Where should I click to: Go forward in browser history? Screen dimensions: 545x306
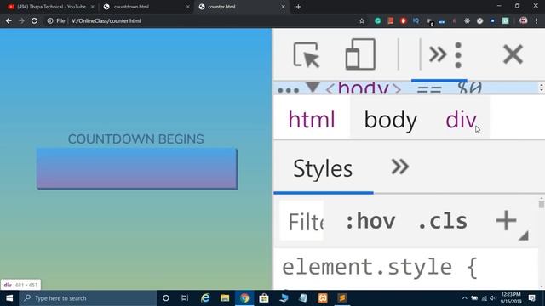pyautogui.click(x=21, y=20)
